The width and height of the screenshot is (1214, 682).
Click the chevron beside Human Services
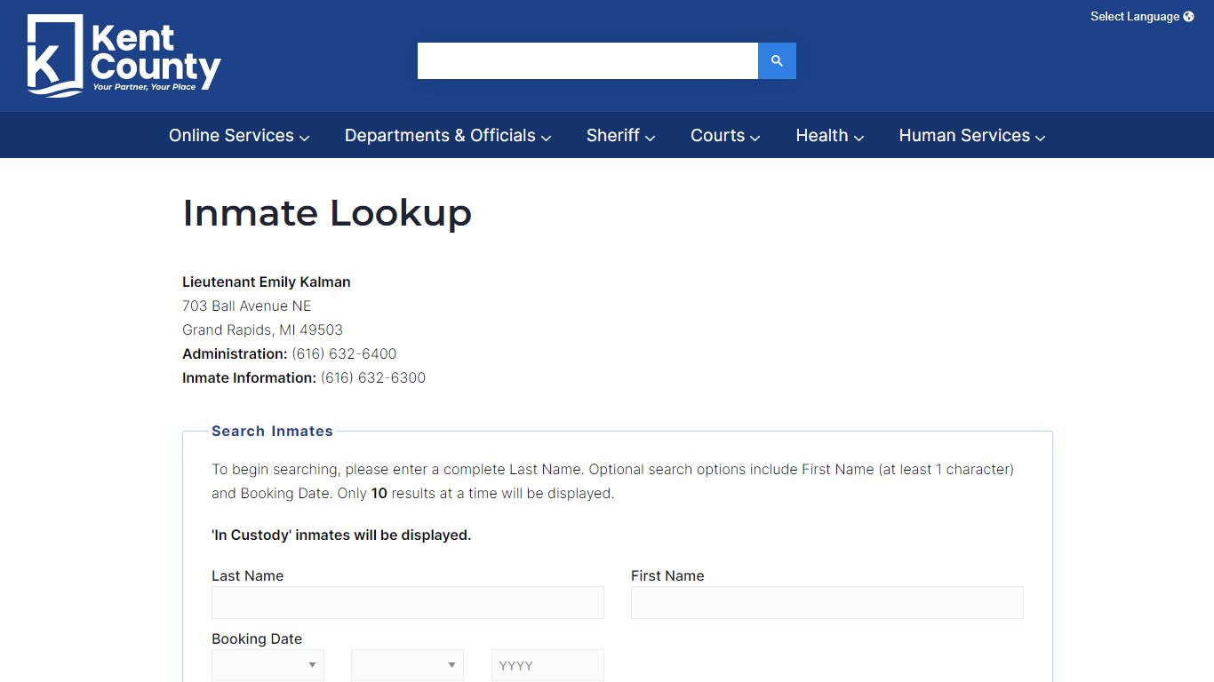click(x=1041, y=138)
